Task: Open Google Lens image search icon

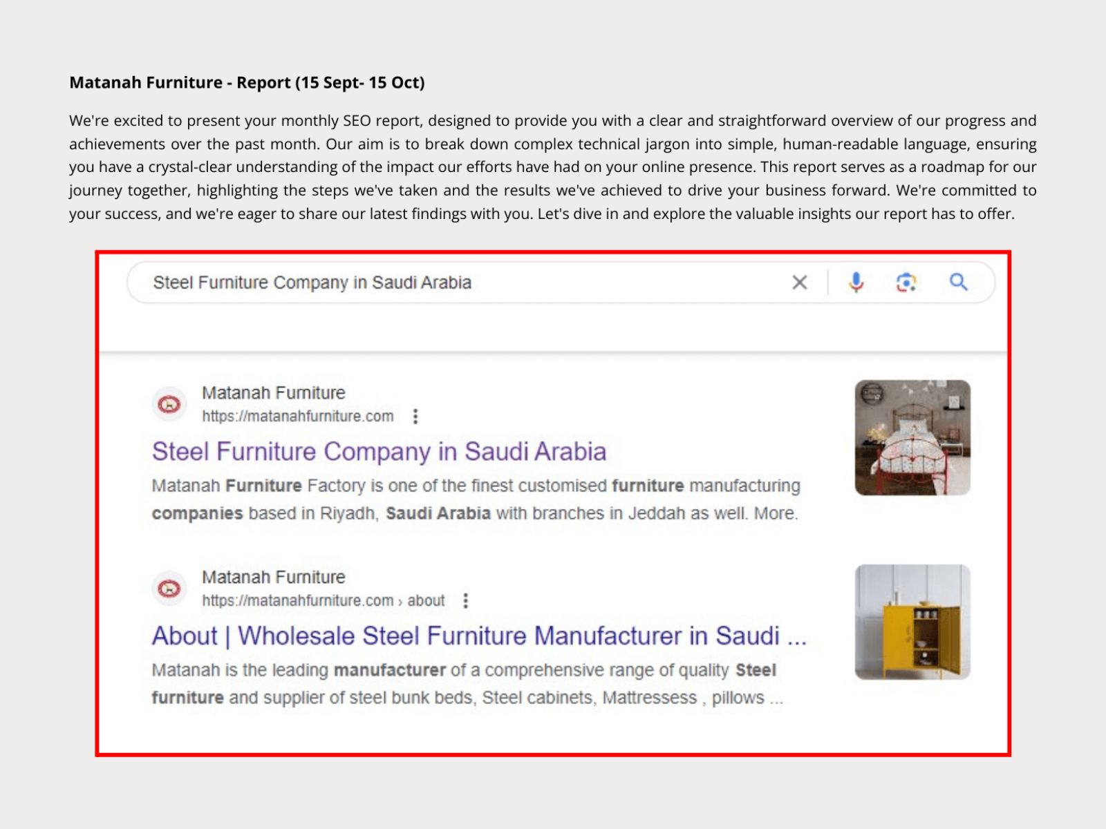Action: click(x=906, y=282)
